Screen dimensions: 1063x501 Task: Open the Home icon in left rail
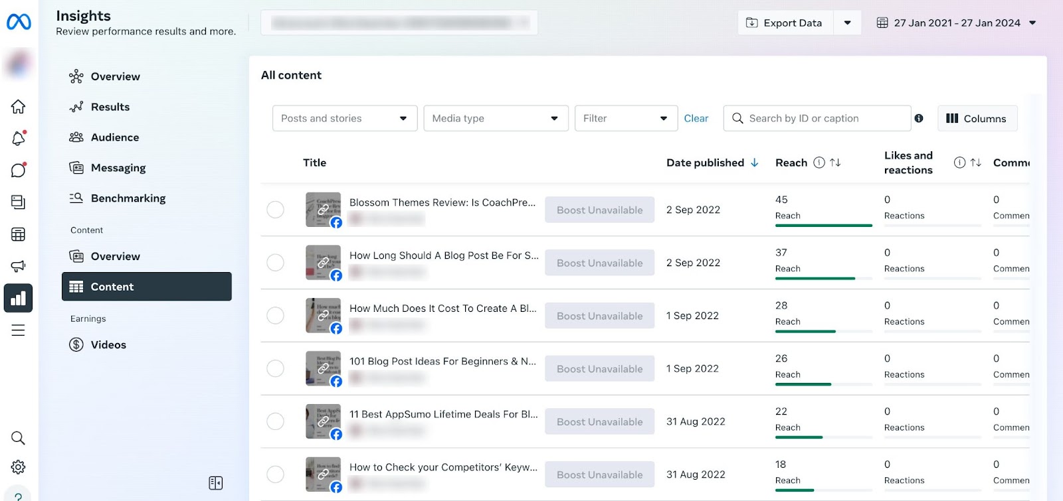click(18, 106)
